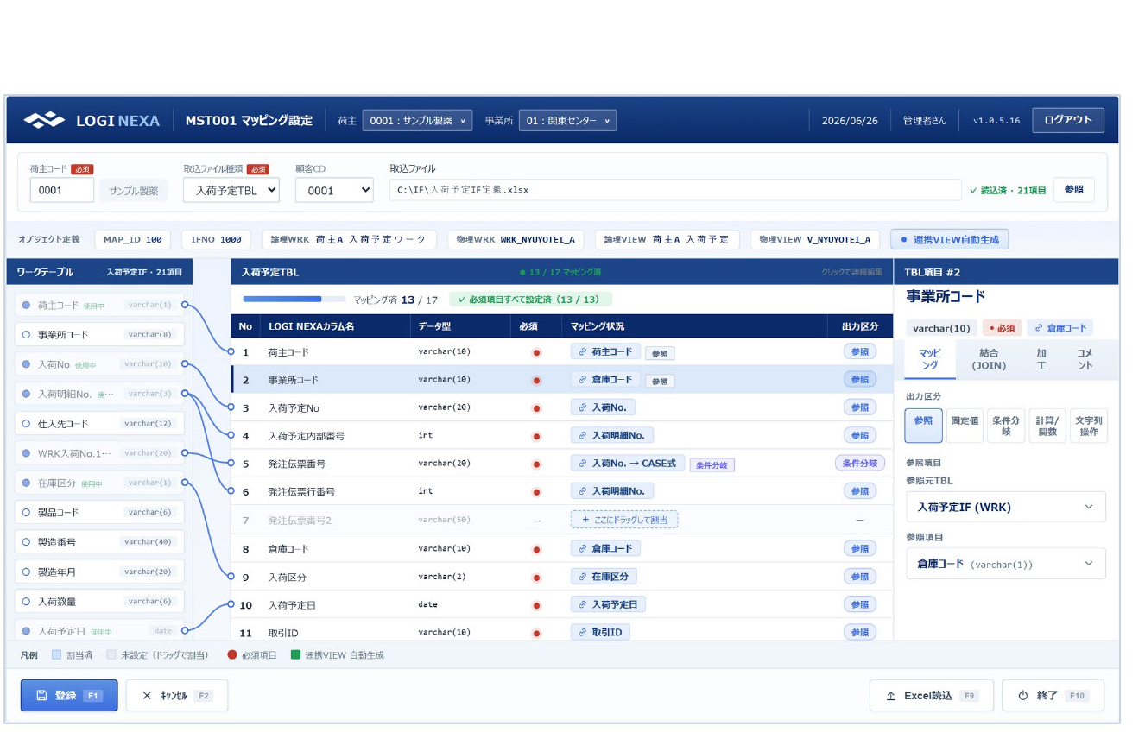
Task: Click the X icon on キャンセル
Action: (147, 695)
